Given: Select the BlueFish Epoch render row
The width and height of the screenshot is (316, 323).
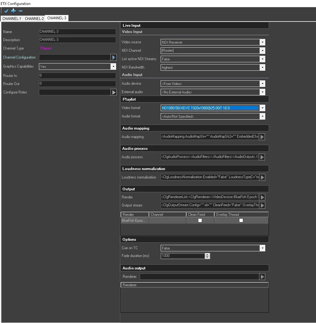Looking at the screenshot, I should 134,221.
